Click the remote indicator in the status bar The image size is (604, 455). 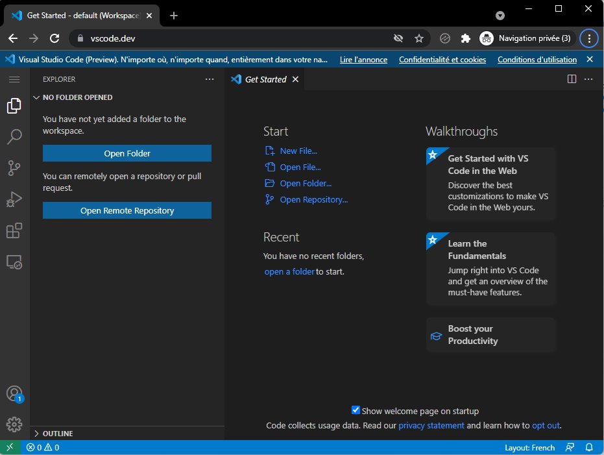click(10, 447)
